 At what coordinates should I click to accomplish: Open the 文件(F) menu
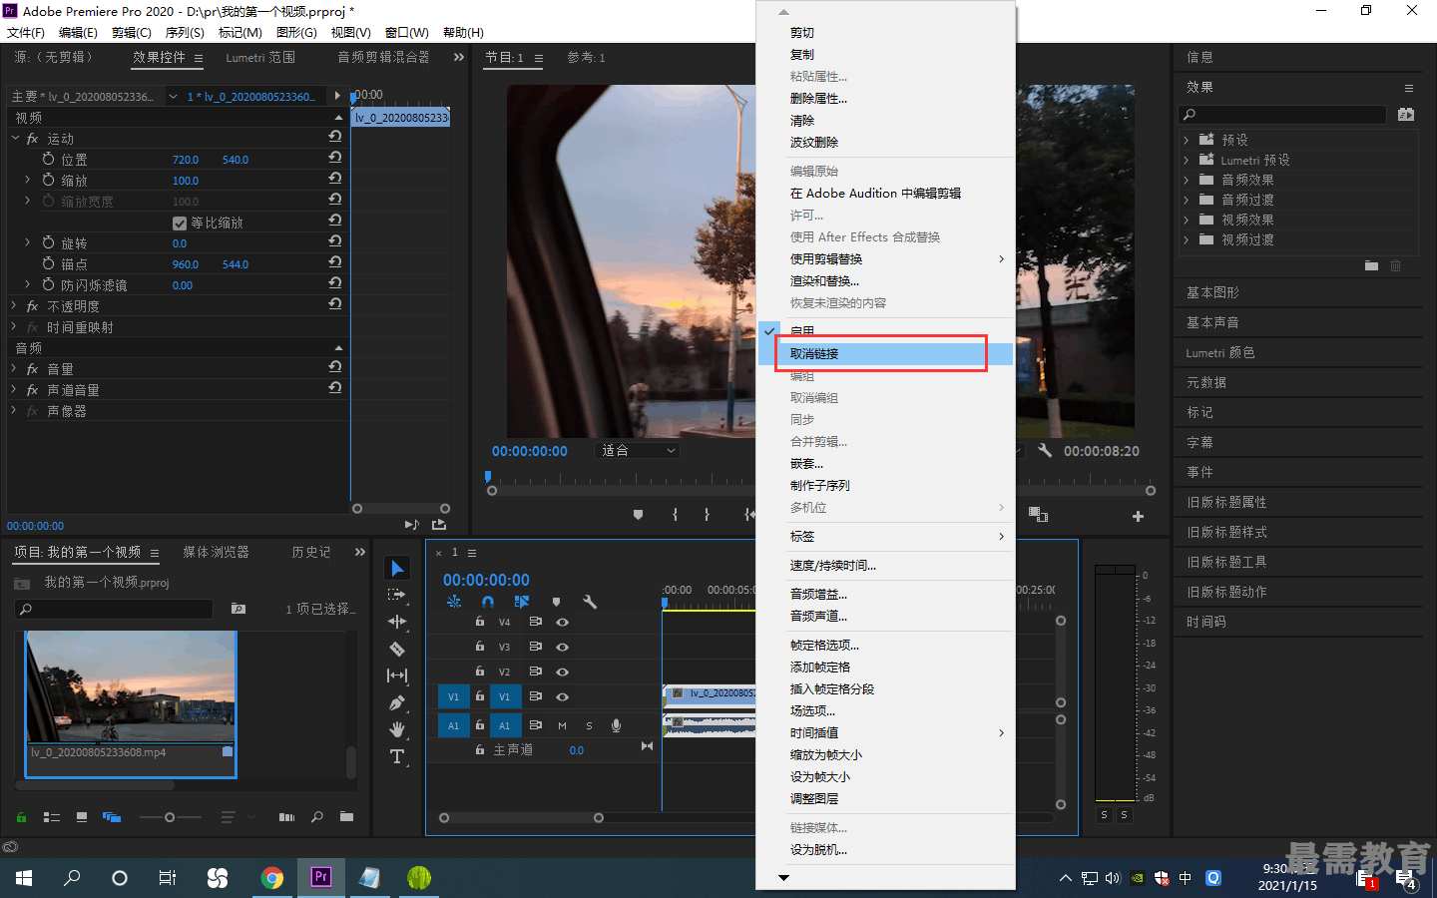point(26,33)
